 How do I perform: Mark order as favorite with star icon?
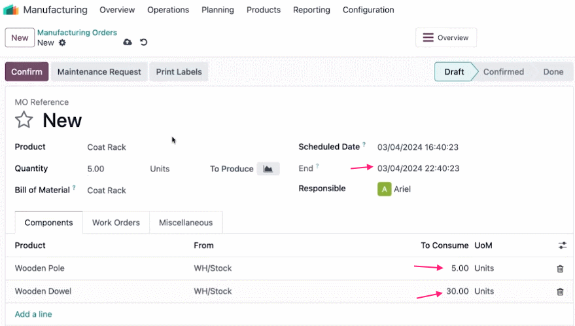(x=24, y=120)
